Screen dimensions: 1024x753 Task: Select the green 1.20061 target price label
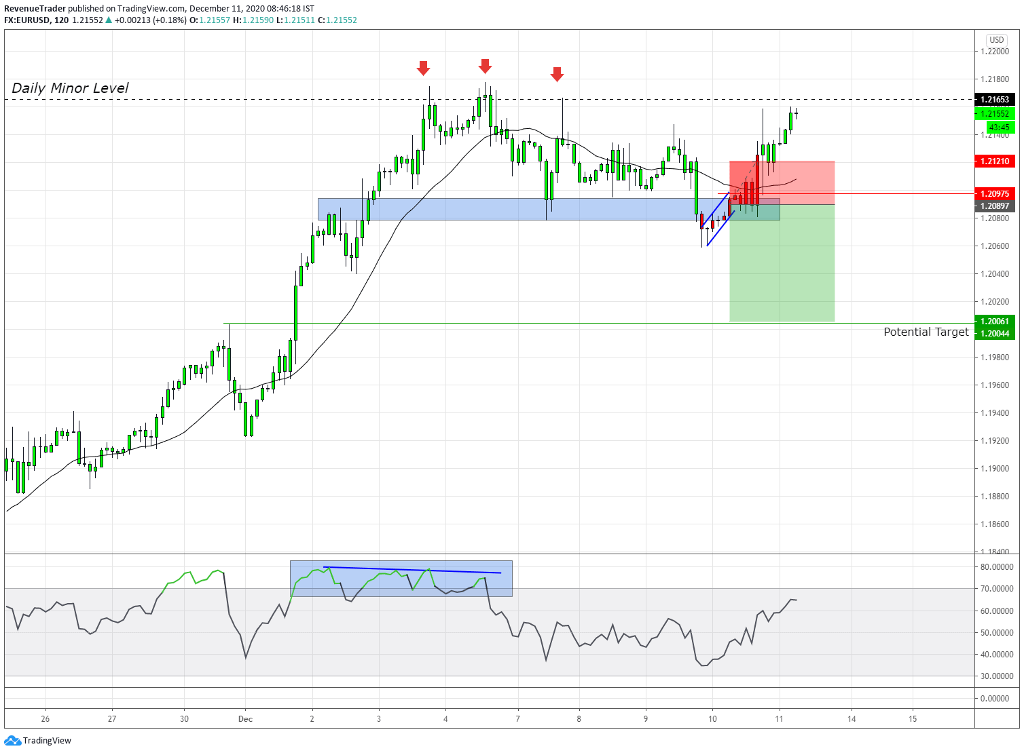[995, 322]
